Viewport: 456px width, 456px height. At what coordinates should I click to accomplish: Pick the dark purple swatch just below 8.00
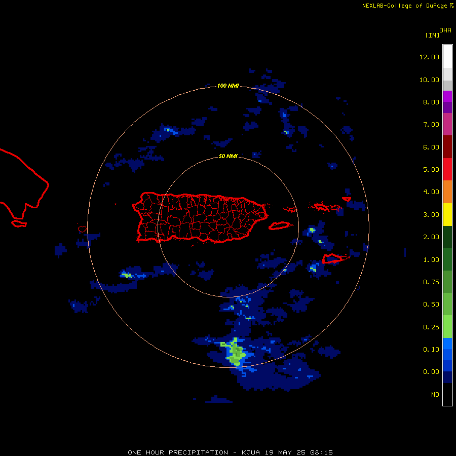coord(447,107)
